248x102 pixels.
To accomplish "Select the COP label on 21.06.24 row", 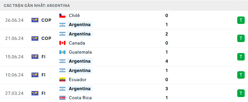I will [46, 38].
